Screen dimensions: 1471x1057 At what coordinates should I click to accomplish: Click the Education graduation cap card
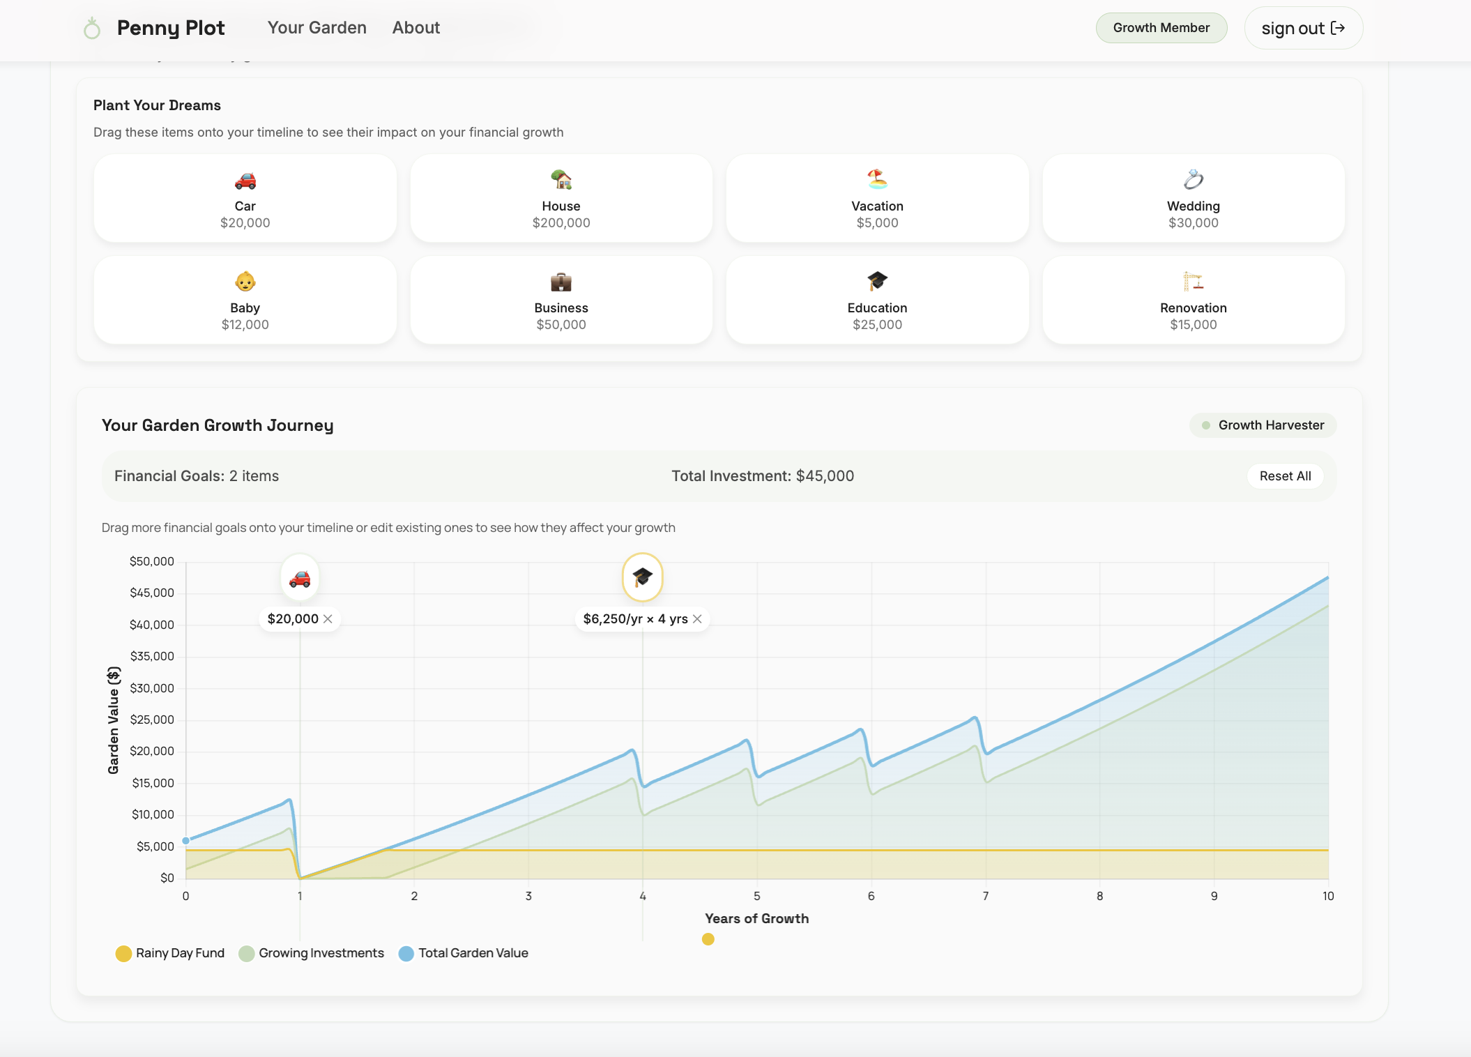pos(877,301)
